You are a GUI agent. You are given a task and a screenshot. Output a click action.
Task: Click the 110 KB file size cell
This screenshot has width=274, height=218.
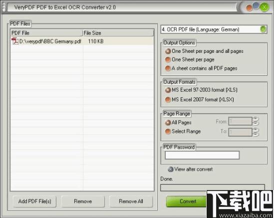96,41
